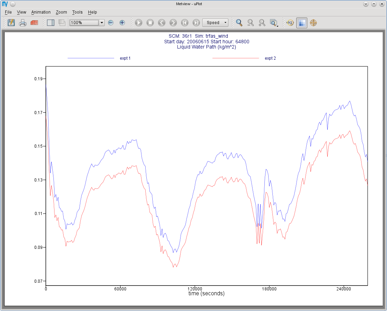Enable the orange crosshair cursor-data tool
387x311 pixels.
point(313,23)
